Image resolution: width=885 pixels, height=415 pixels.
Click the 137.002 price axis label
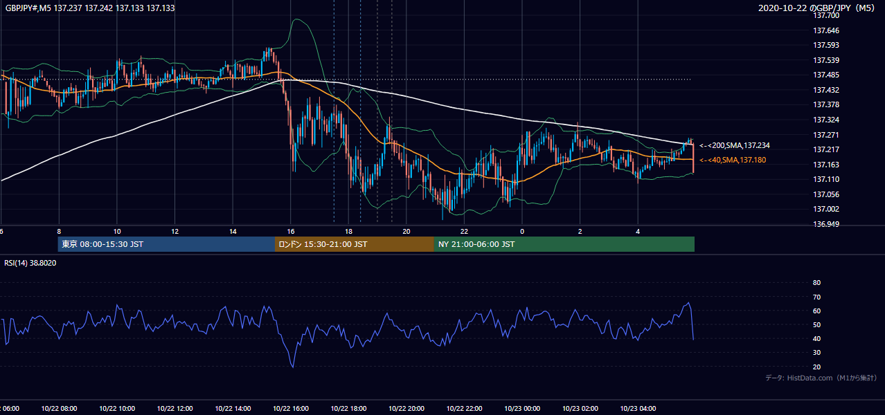pos(827,209)
